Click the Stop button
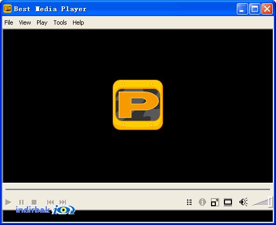The width and height of the screenshot is (276, 225). pos(34,202)
